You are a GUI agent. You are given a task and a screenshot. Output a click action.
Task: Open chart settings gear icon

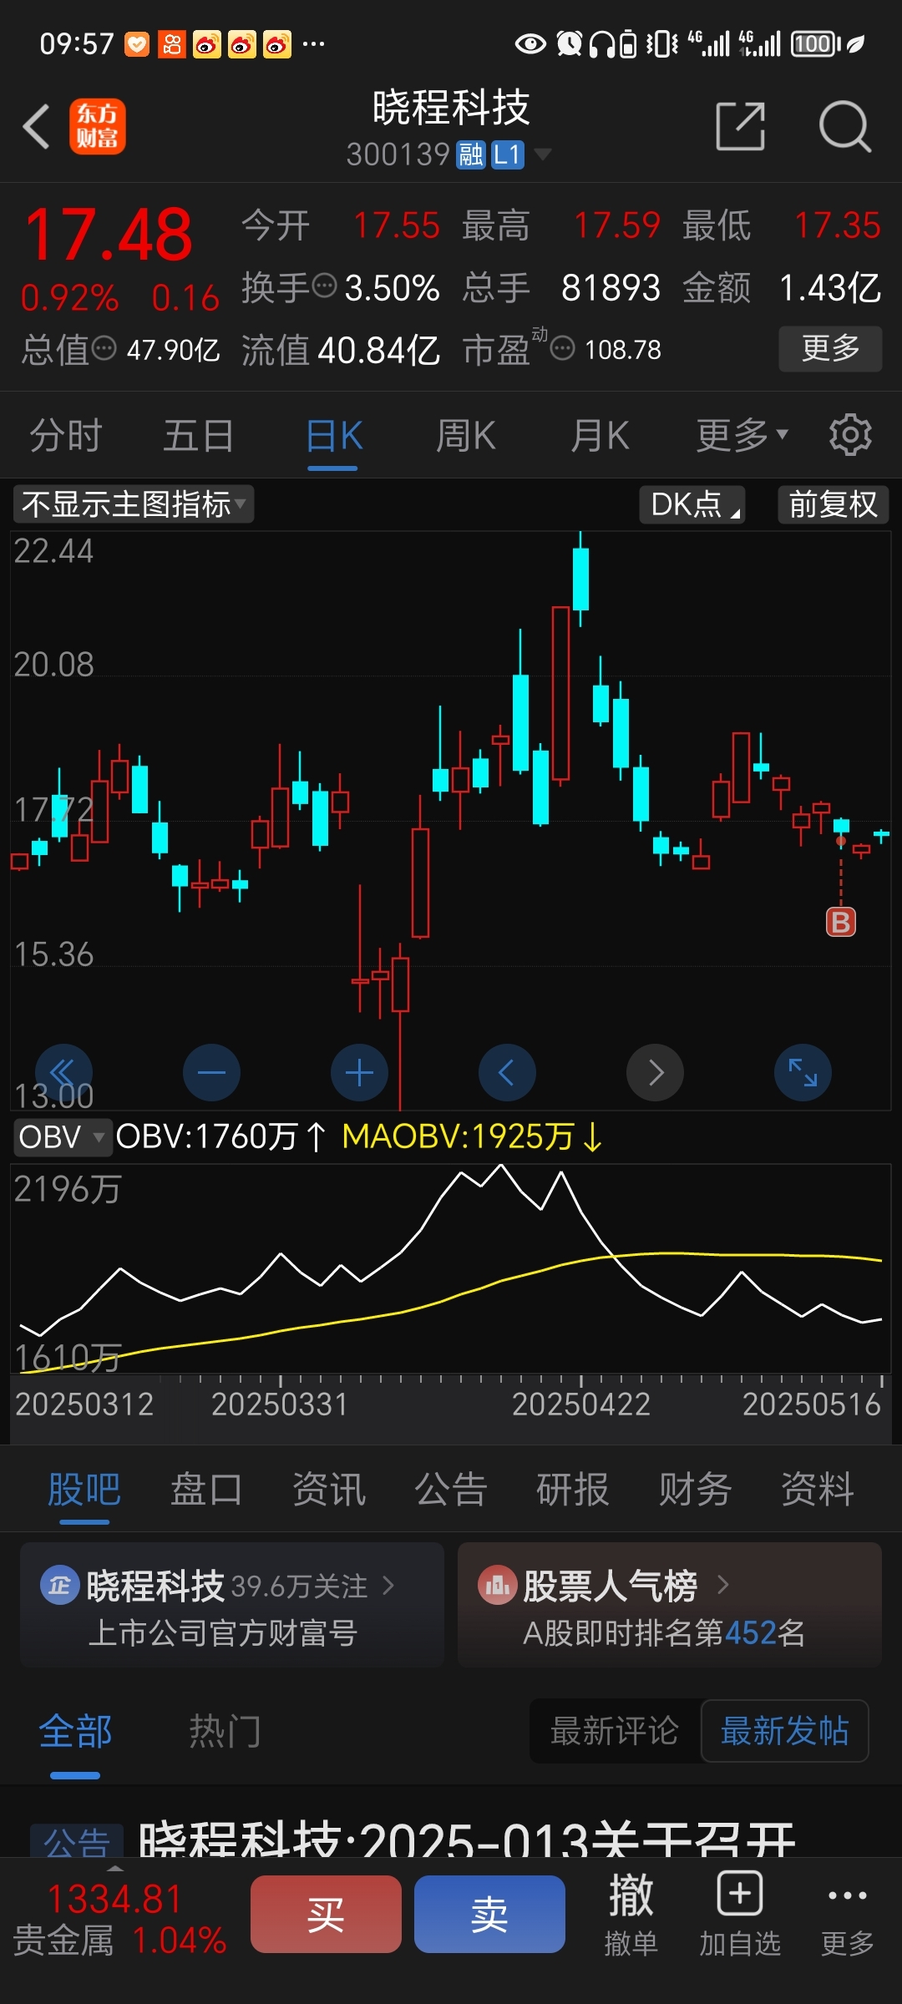[x=850, y=435]
